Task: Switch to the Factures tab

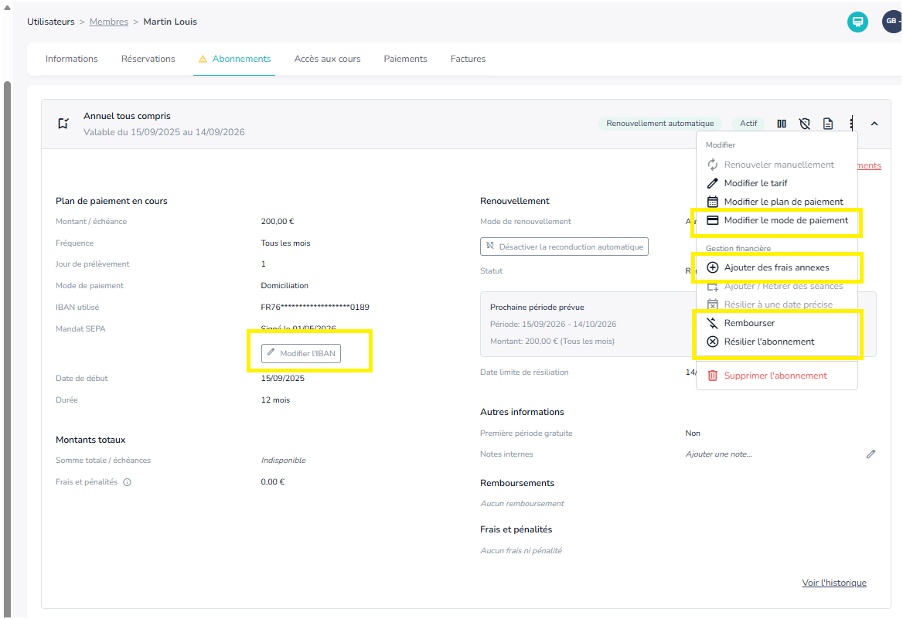Action: click(x=468, y=59)
